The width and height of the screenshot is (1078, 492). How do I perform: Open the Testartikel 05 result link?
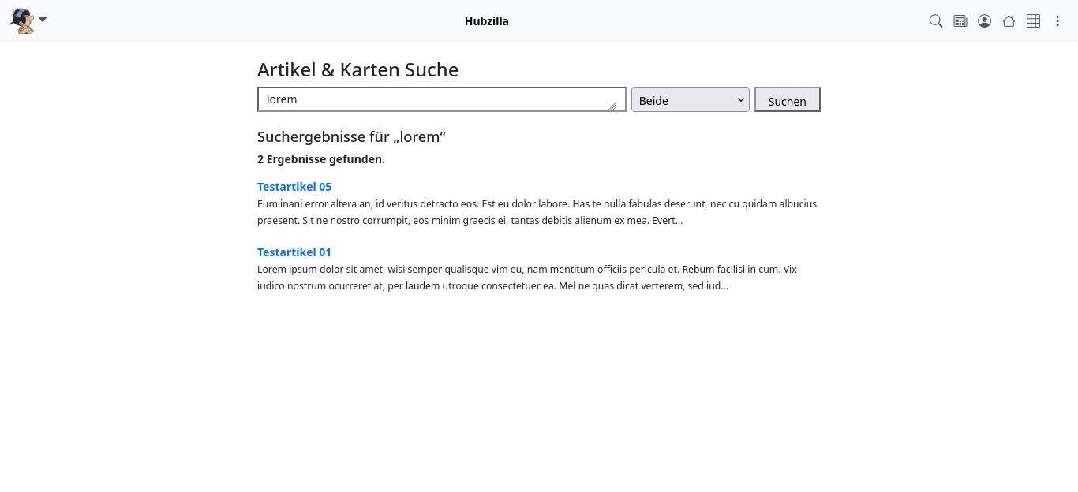tap(294, 187)
